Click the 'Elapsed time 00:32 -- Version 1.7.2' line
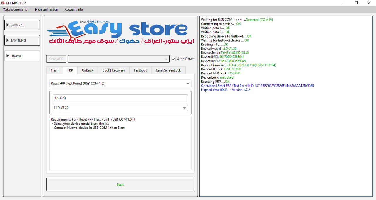376x200 pixels. click(x=225, y=90)
